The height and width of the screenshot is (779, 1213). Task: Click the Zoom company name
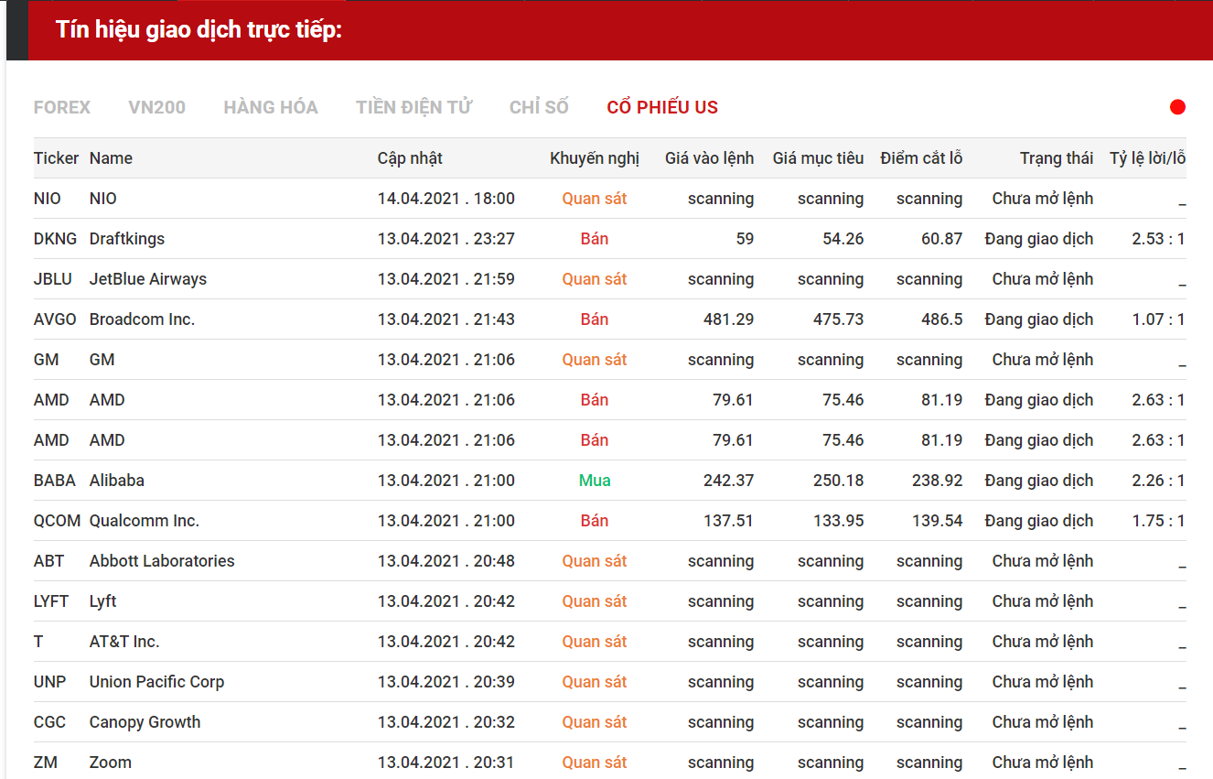click(111, 763)
